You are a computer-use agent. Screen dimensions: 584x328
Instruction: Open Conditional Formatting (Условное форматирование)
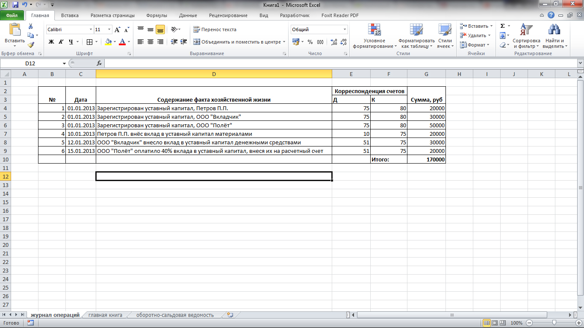(x=375, y=36)
